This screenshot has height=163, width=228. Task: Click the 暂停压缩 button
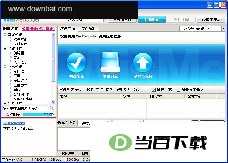coord(181,19)
